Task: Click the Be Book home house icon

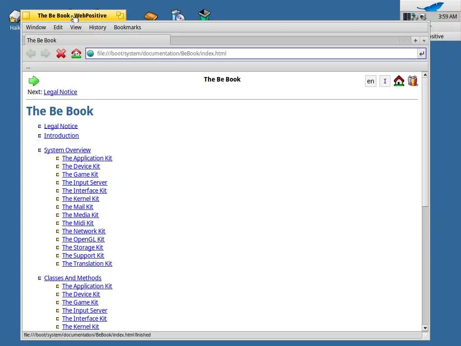Action: click(x=399, y=81)
